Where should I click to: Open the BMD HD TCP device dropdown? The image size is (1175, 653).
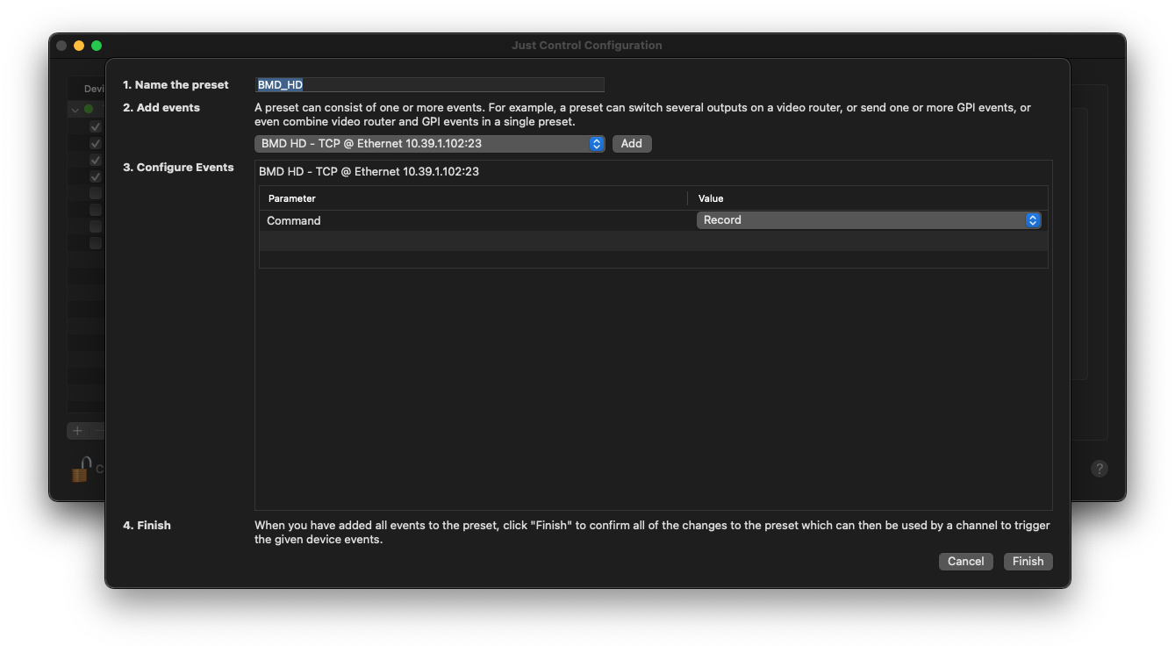[430, 143]
